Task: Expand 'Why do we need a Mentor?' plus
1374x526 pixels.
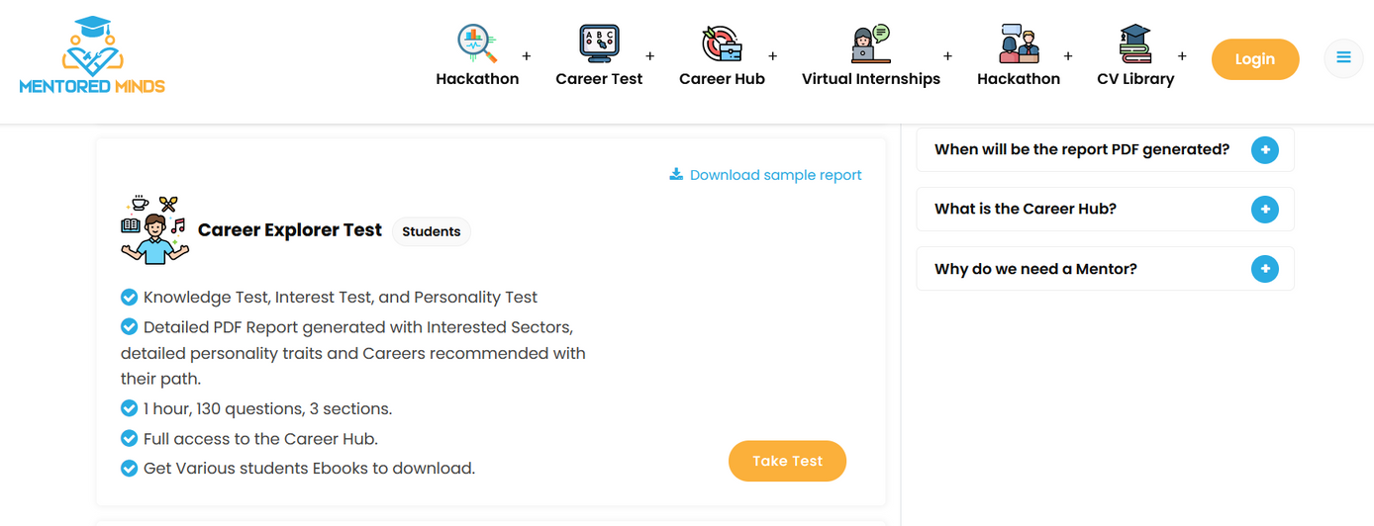Action: [1265, 269]
